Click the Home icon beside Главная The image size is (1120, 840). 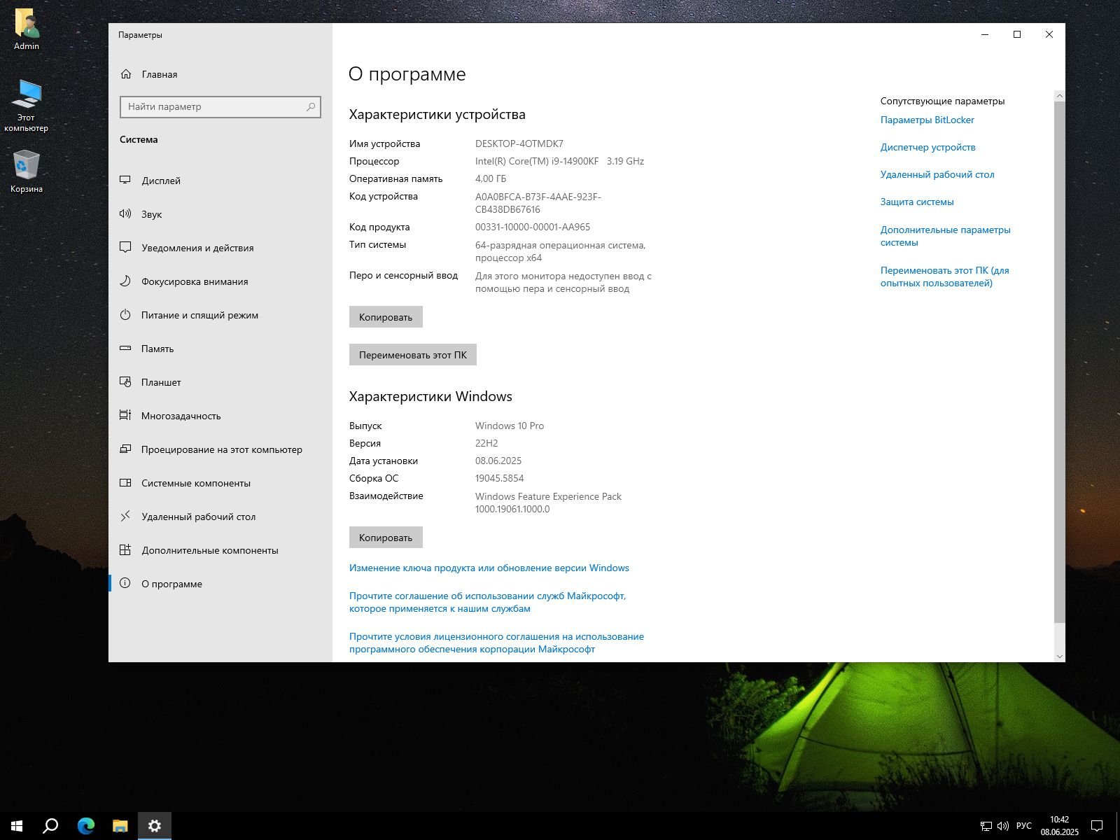pos(126,74)
